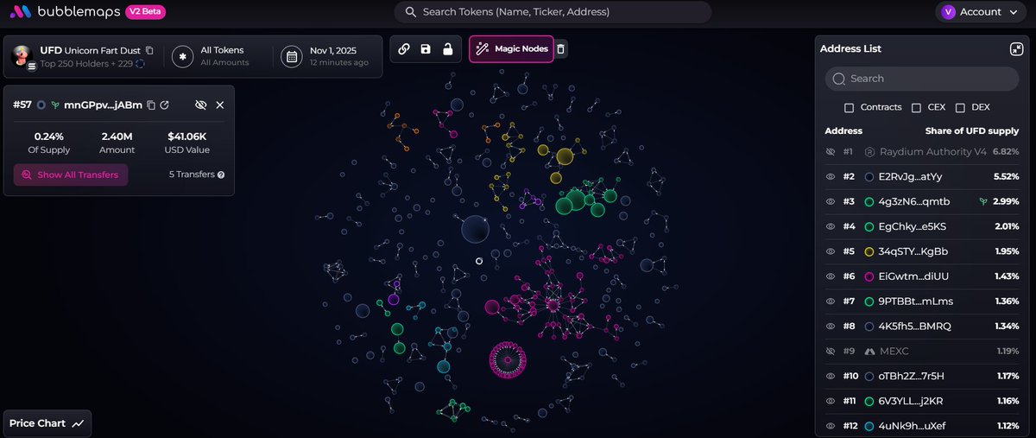
Task: Click the large dark blue bubble in the map
Action: (476, 229)
